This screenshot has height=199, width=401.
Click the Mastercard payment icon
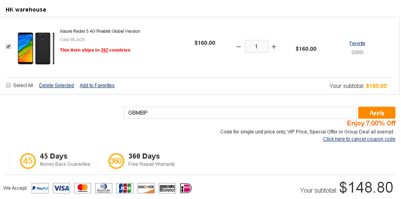point(83,188)
